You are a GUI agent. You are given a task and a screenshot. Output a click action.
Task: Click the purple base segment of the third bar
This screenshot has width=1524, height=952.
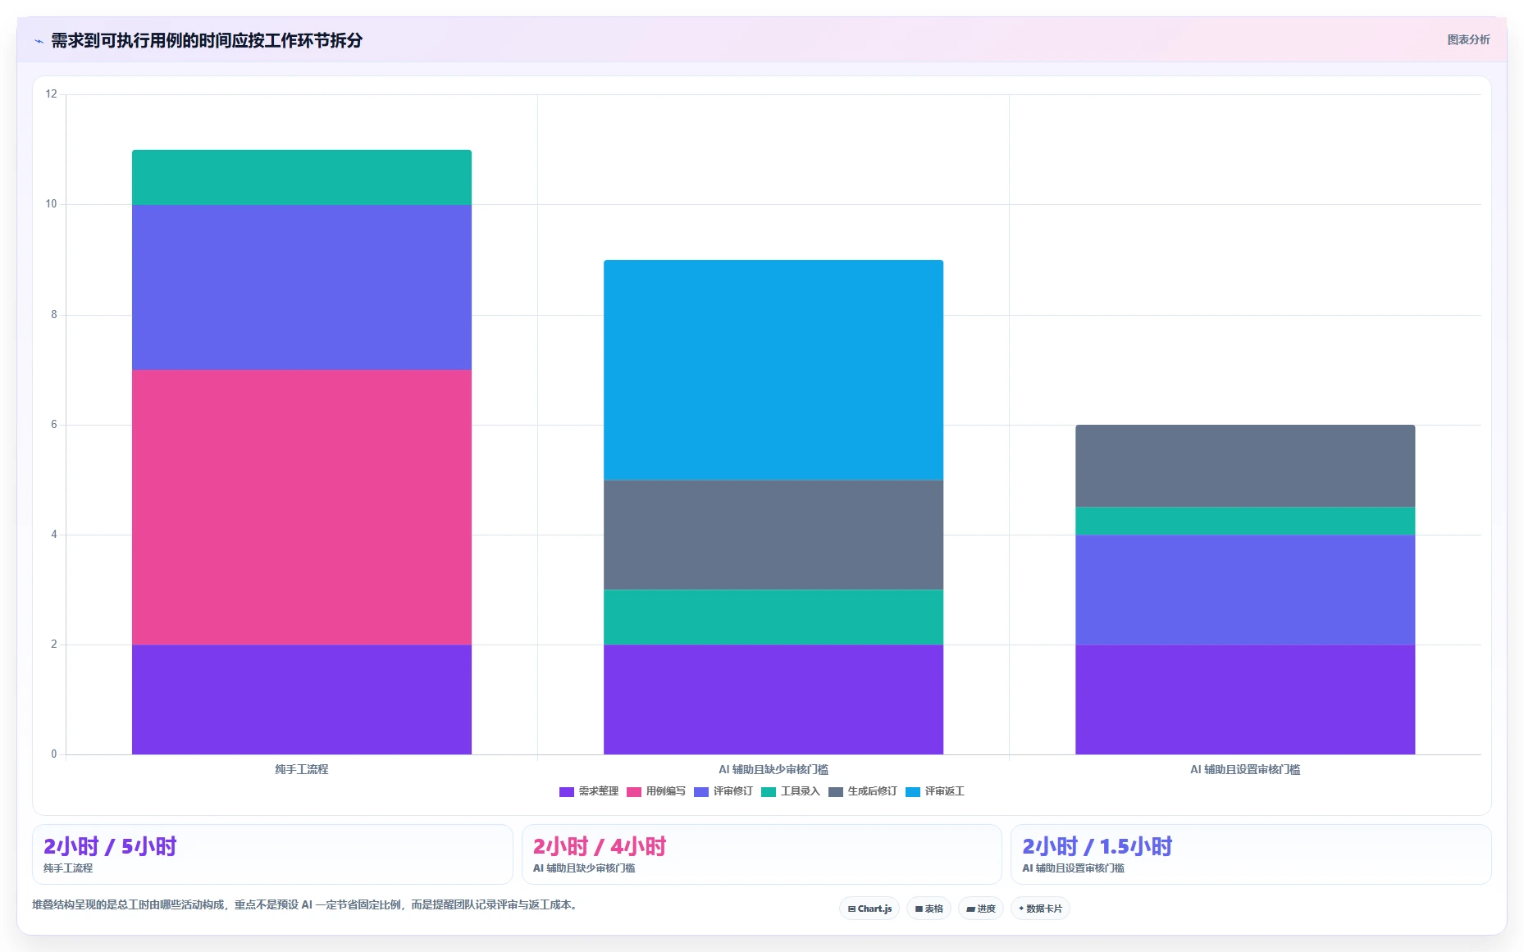[x=1245, y=699]
